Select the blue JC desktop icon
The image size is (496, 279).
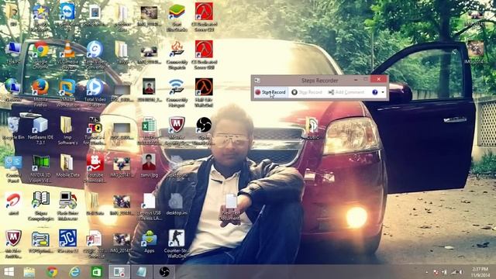67,241
